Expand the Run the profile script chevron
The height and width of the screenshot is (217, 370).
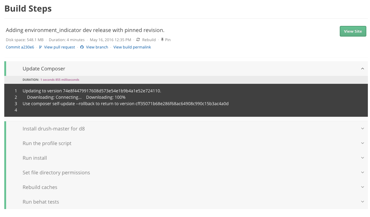coord(362,143)
